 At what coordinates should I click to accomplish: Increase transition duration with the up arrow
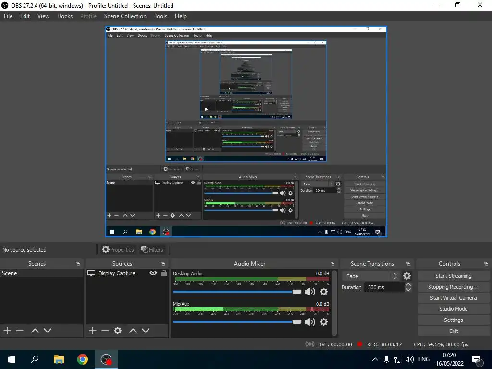click(x=408, y=284)
